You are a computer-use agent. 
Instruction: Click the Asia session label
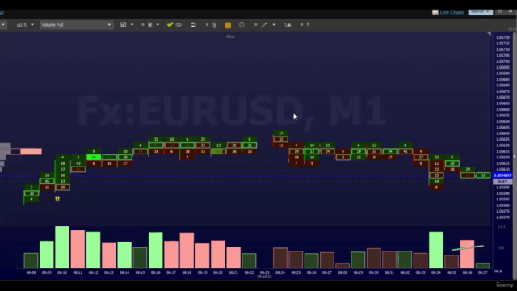tap(230, 36)
